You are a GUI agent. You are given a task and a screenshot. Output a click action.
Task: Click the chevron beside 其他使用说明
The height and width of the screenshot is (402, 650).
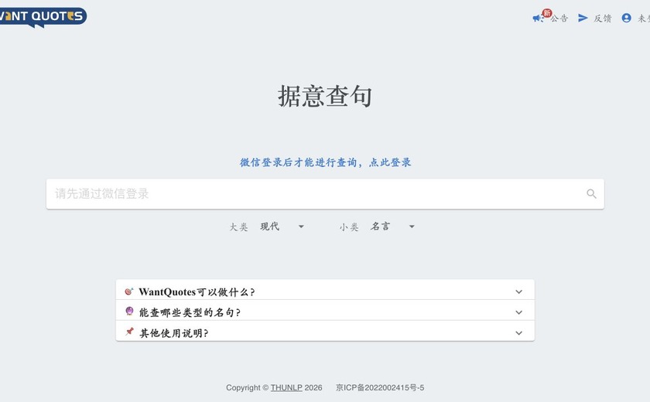click(518, 333)
